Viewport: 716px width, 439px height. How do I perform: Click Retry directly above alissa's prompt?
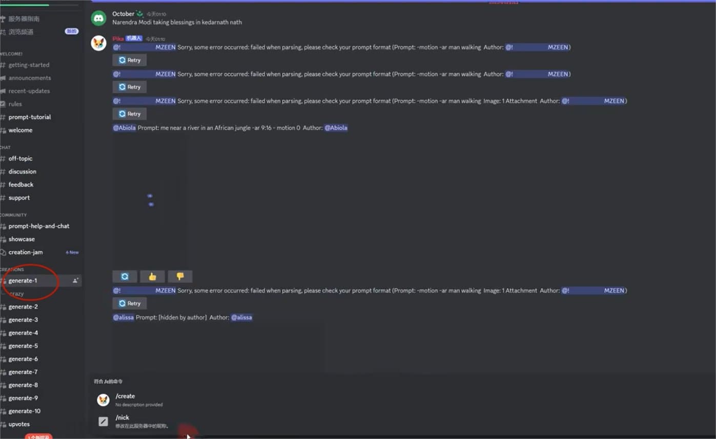(129, 303)
